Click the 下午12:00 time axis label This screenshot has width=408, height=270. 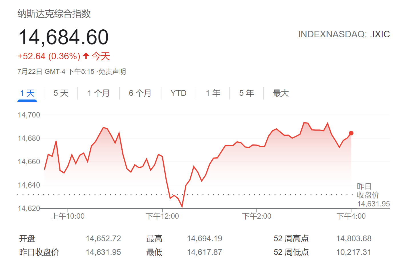coord(162,216)
